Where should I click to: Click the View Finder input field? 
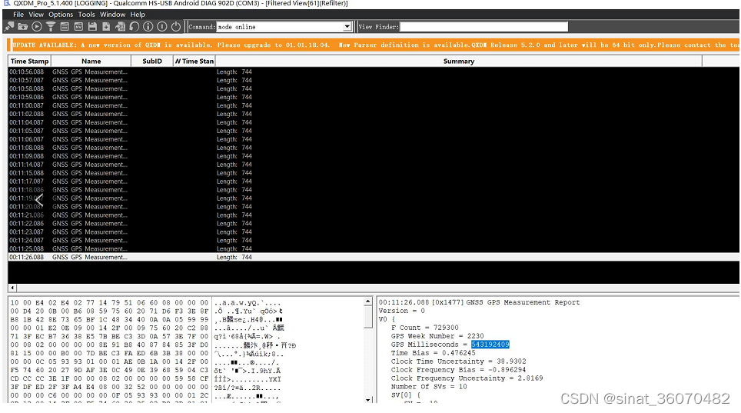484,27
